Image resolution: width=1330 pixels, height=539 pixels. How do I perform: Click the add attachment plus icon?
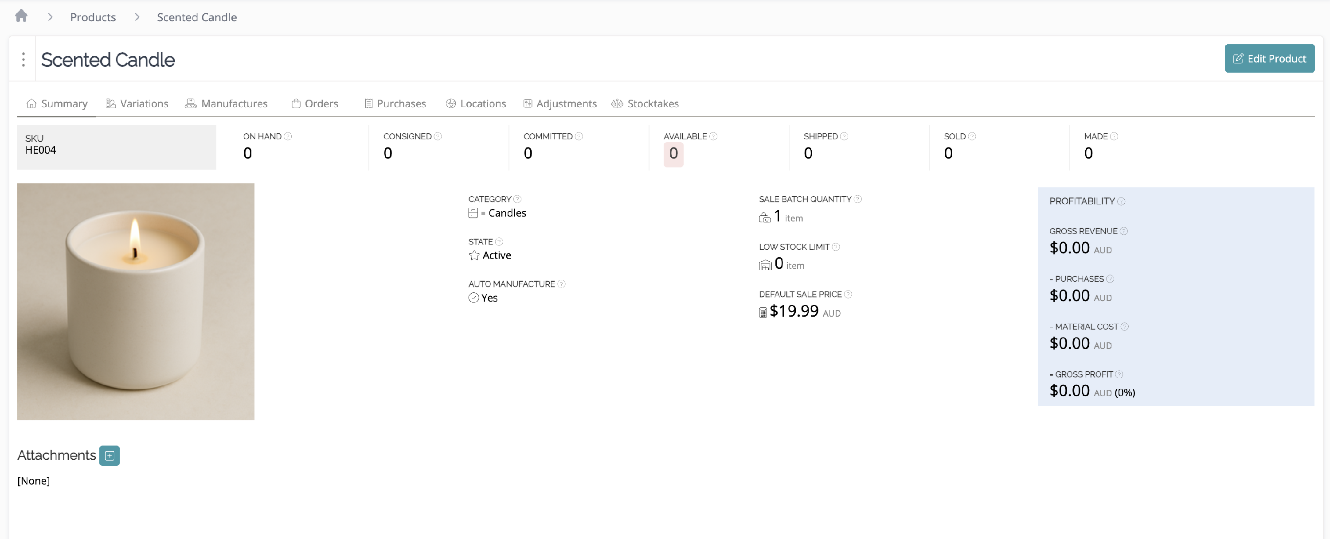pyautogui.click(x=110, y=455)
